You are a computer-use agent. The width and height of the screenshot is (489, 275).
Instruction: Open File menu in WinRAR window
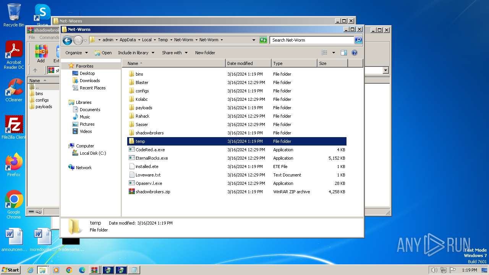[32, 37]
